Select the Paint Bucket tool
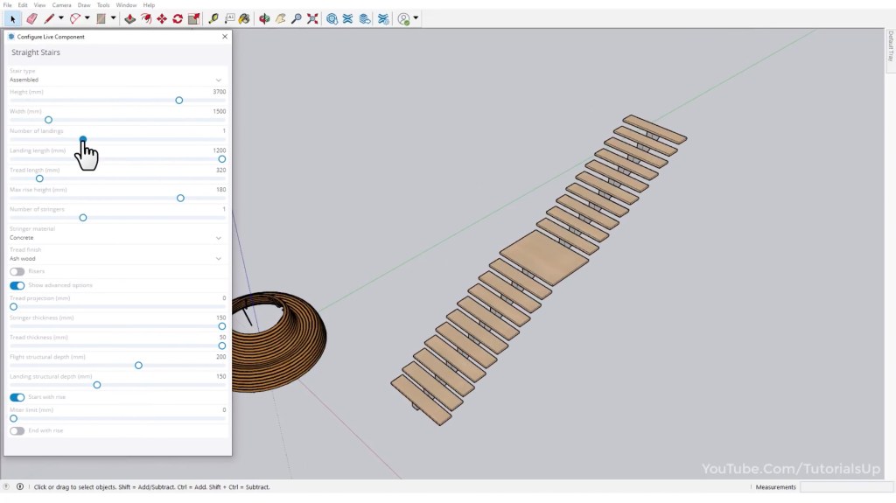Image resolution: width=896 pixels, height=503 pixels. coord(244,18)
